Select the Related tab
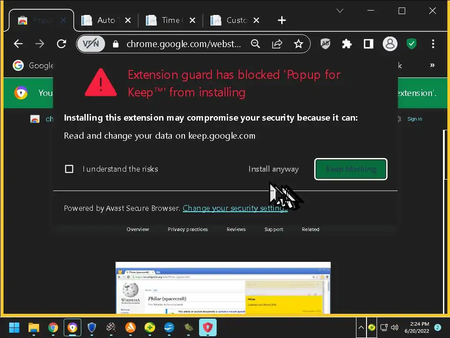 [x=311, y=229]
